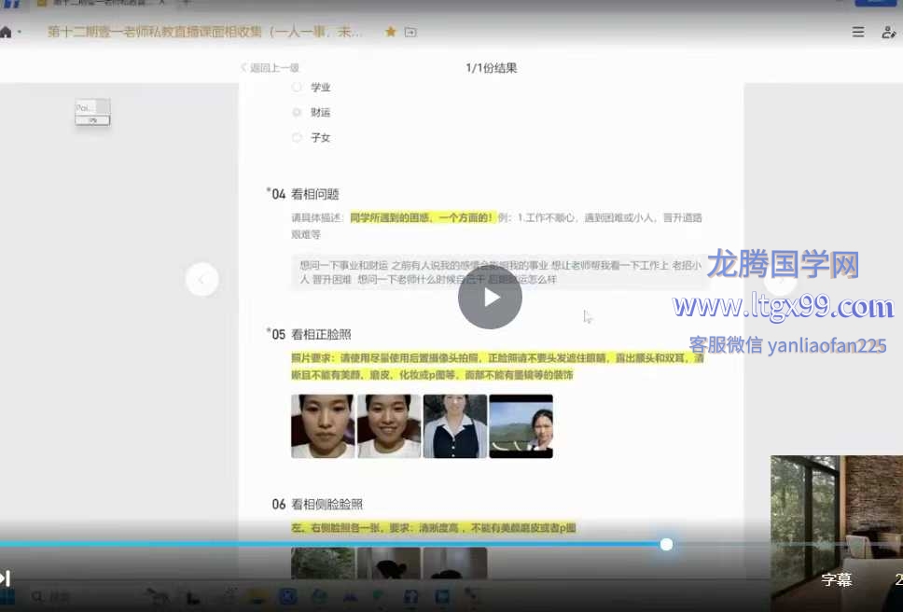
Task: Click the move-to-folder icon beside the star
Action: coord(410,33)
